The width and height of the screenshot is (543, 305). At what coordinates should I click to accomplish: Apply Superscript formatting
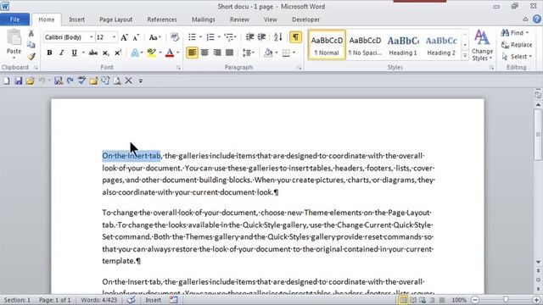pos(118,53)
